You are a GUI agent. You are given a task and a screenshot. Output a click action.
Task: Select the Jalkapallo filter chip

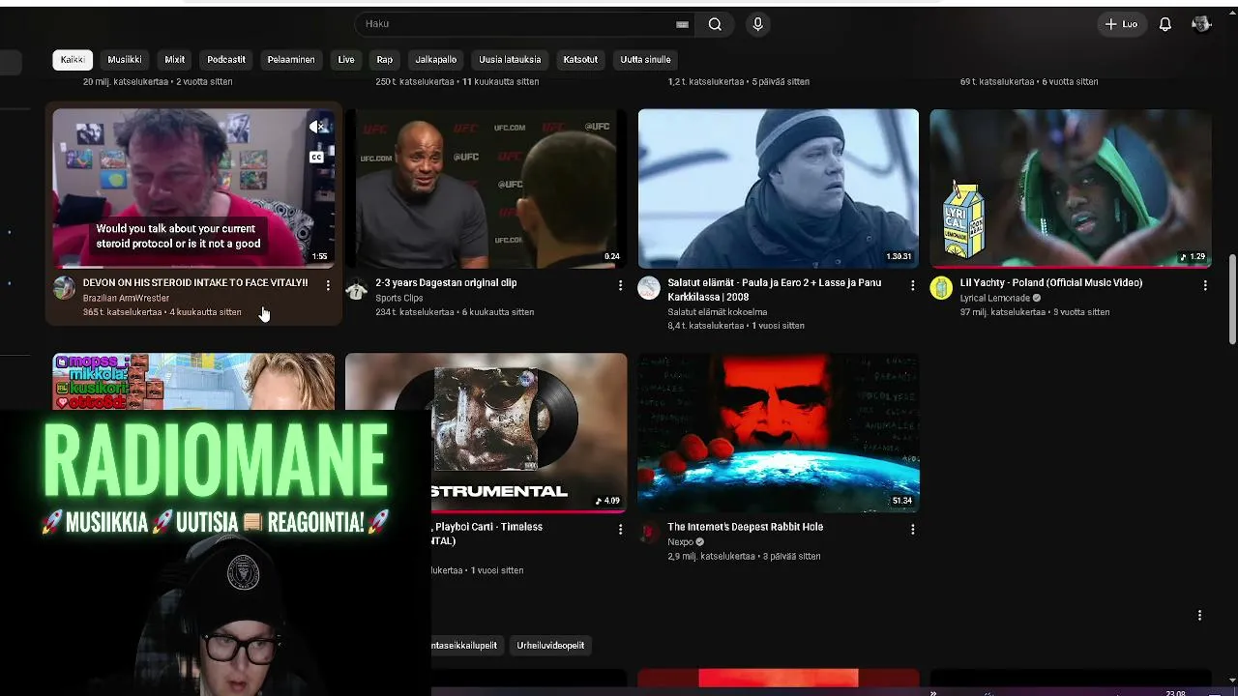click(x=436, y=60)
